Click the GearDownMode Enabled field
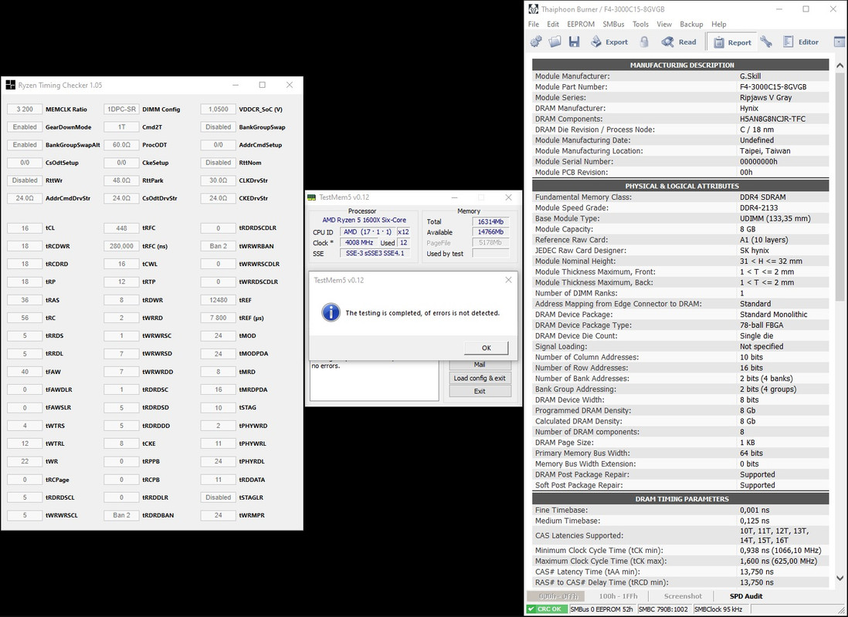The width and height of the screenshot is (848, 617). pyautogui.click(x=25, y=127)
